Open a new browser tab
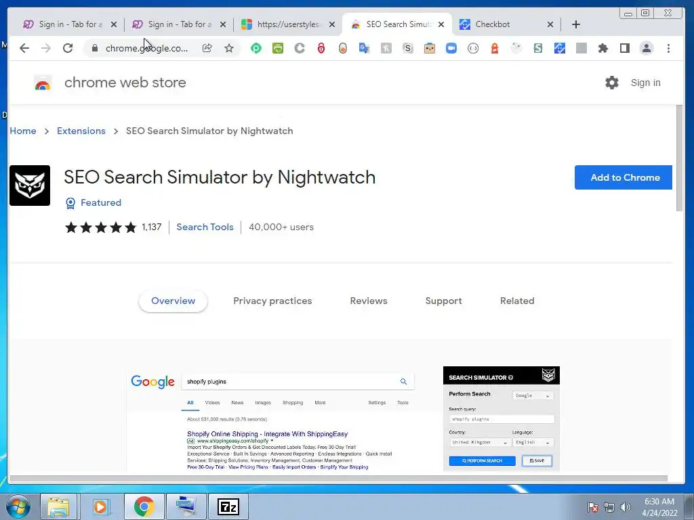Viewport: 694px width, 520px height. coord(576,24)
